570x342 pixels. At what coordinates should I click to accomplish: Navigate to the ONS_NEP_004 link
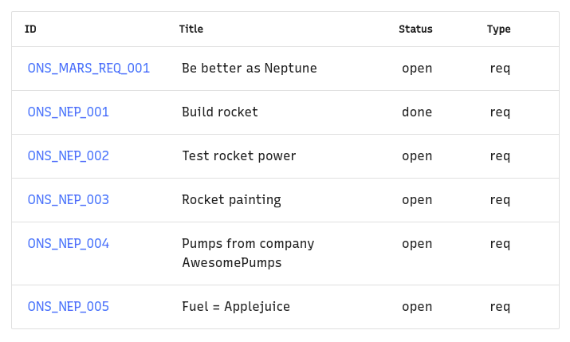point(68,244)
